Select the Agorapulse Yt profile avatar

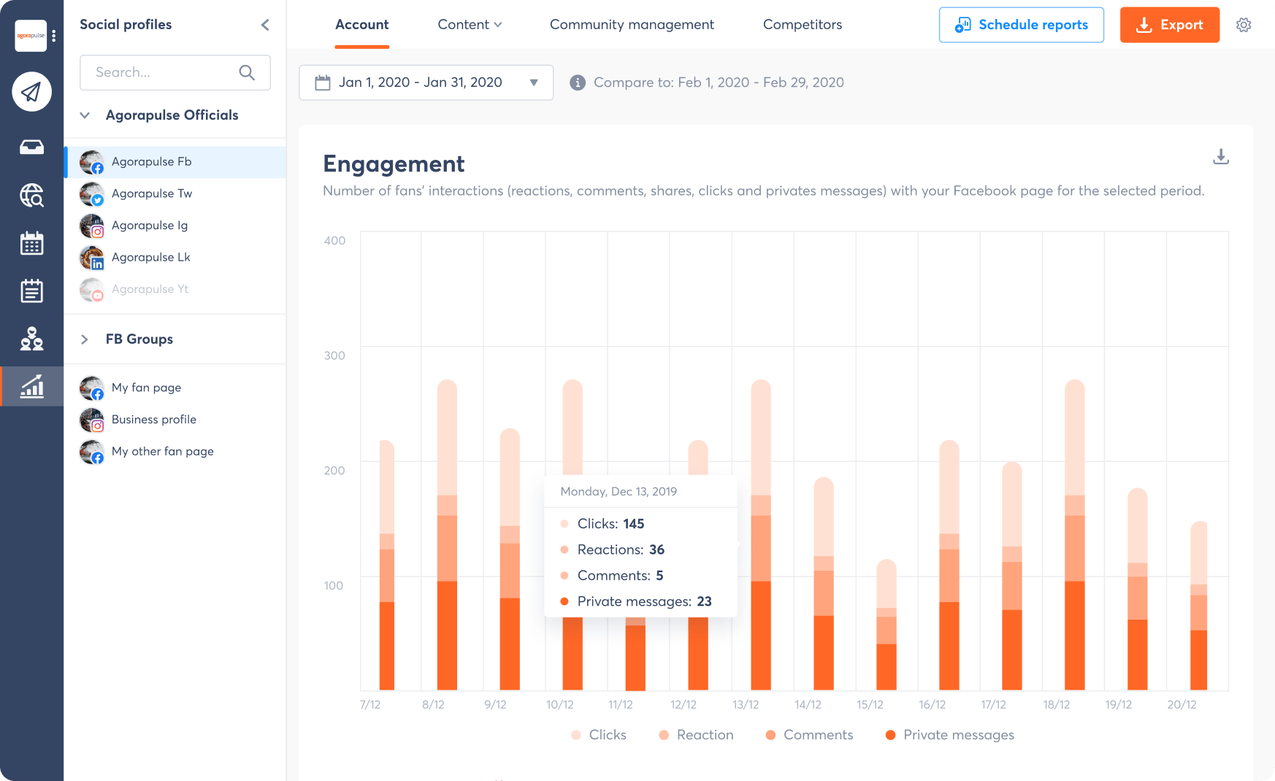pyautogui.click(x=92, y=290)
